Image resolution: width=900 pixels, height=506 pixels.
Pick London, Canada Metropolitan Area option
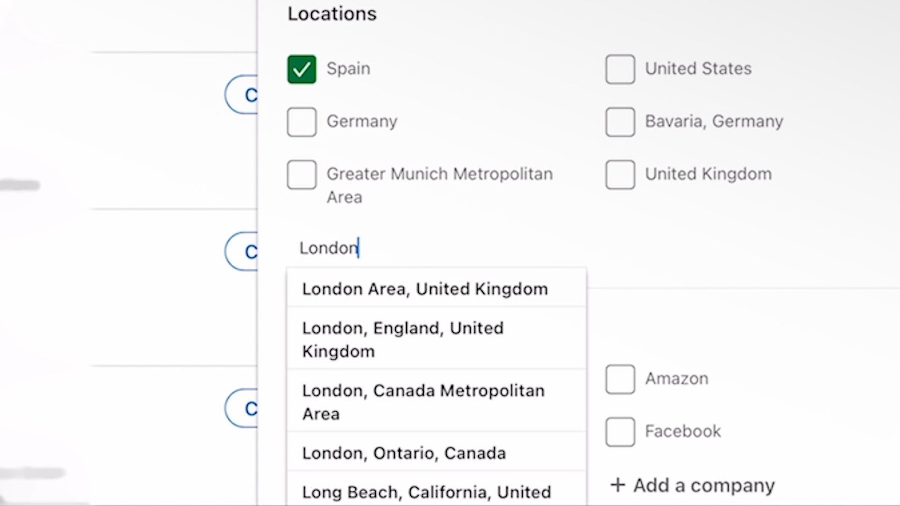pos(423,402)
